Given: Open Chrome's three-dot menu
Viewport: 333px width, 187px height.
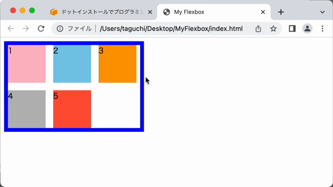Looking at the screenshot, I should [323, 29].
